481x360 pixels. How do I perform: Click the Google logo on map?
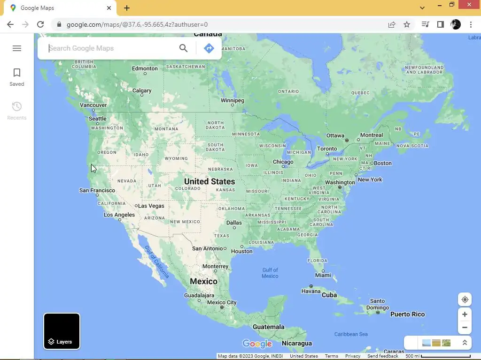tap(257, 344)
